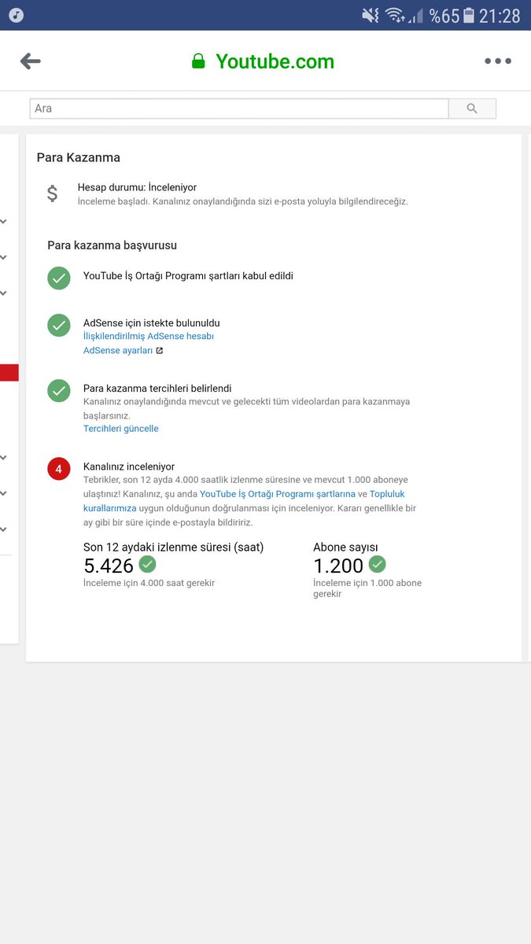The height and width of the screenshot is (944, 531).
Task: Open the three-dot browser menu
Action: tap(498, 61)
